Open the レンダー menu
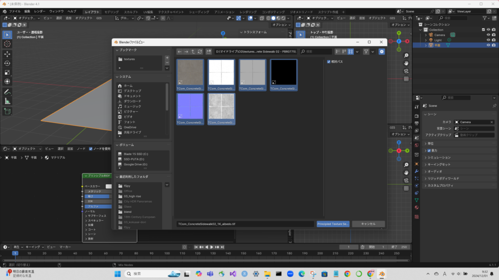 point(39,11)
